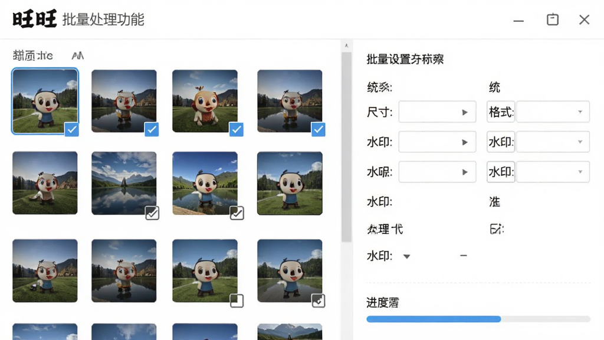
Task: Click the 统 label above 格式
Action: pyautogui.click(x=495, y=87)
